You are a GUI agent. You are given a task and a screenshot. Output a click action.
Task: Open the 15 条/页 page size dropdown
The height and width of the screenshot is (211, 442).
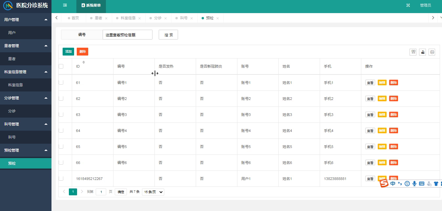(x=153, y=192)
